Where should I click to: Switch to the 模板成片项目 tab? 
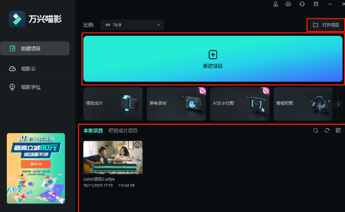123,131
